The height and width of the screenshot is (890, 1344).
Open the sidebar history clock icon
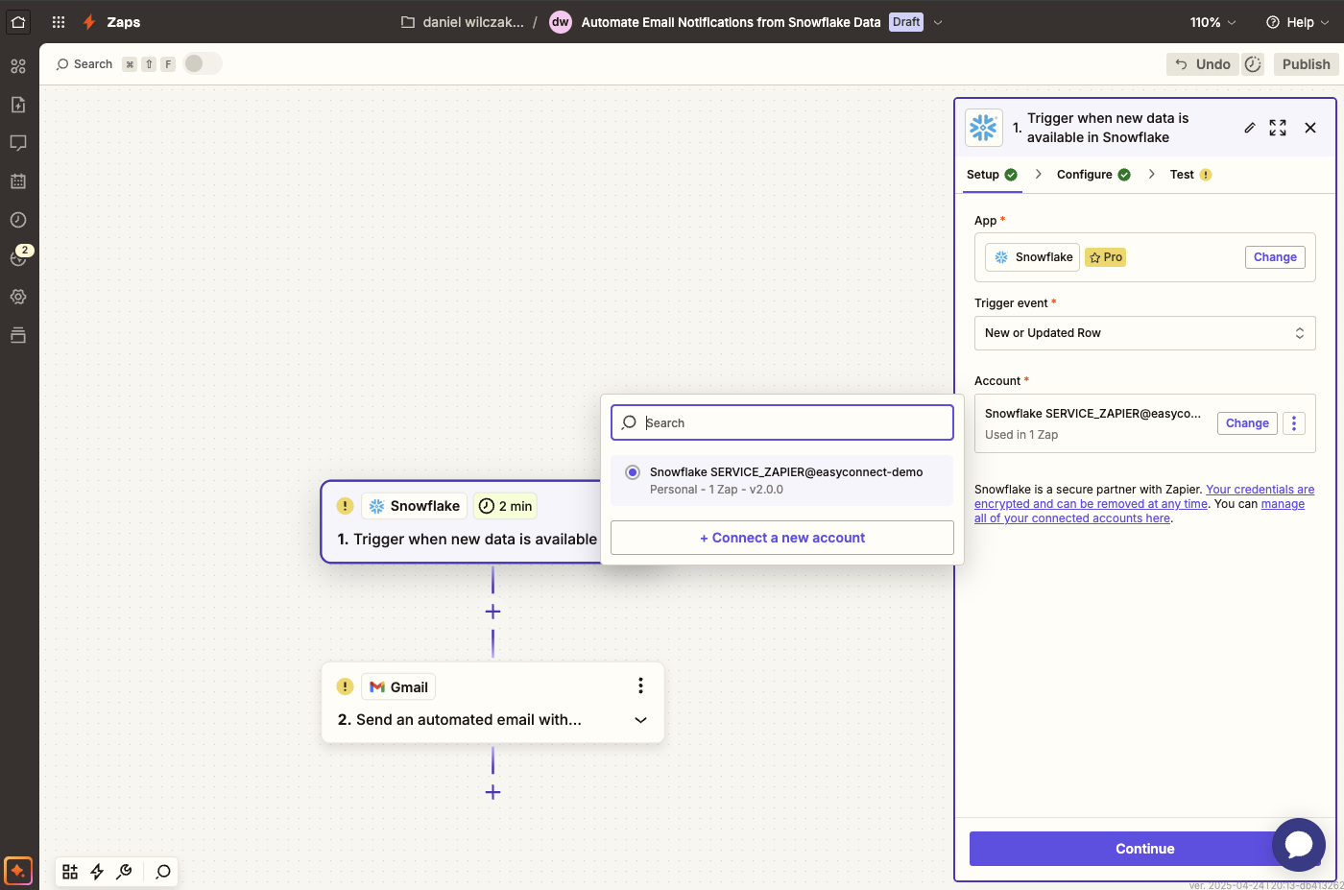point(18,220)
